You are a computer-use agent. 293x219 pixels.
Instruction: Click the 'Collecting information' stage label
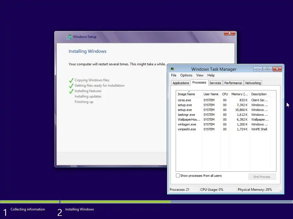pos(28,209)
